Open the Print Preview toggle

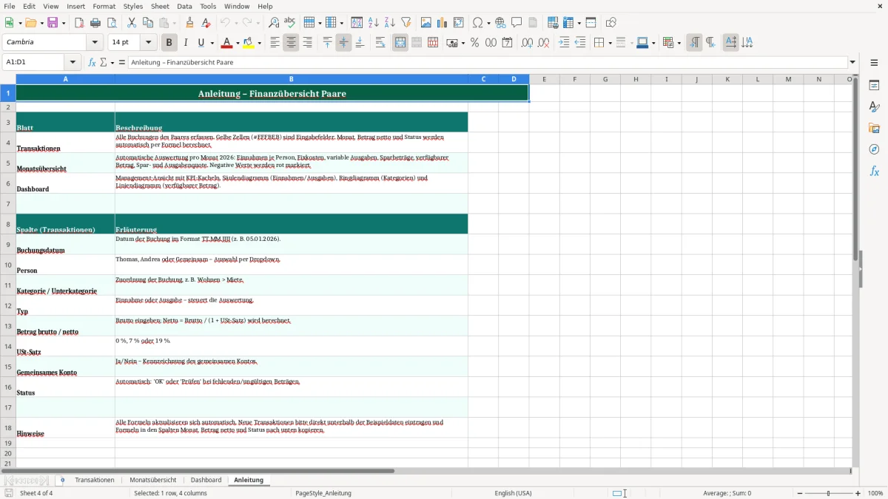112,23
